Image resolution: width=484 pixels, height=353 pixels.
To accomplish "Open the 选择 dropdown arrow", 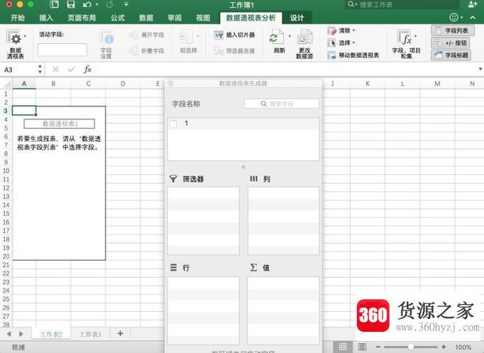I will click(353, 43).
